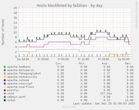Screen dimensions: 139x110
Task: Click the apache-botsearch blue color swatch
Action: tap(5, 70)
